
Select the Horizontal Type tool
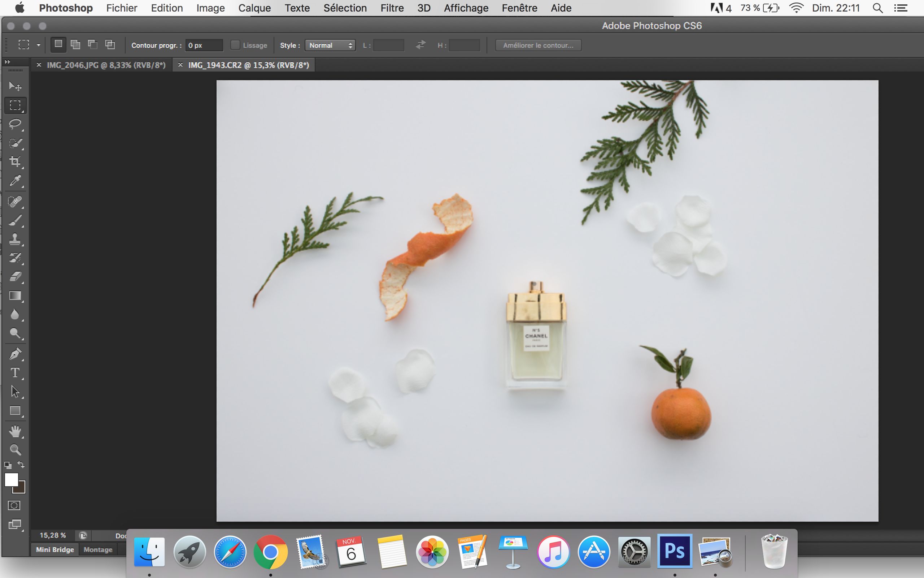pos(15,373)
